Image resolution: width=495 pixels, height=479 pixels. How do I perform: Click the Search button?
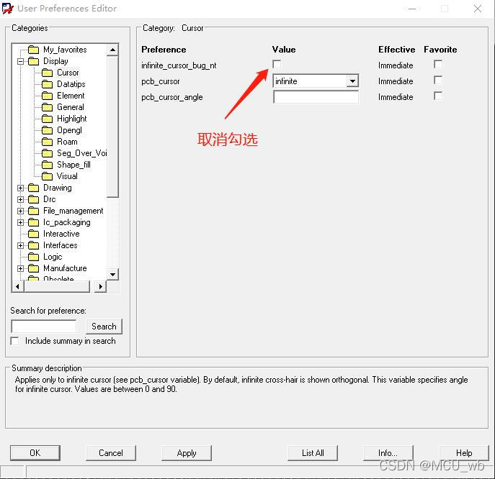click(104, 327)
